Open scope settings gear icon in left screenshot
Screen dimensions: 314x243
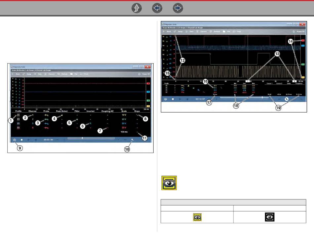[15, 140]
